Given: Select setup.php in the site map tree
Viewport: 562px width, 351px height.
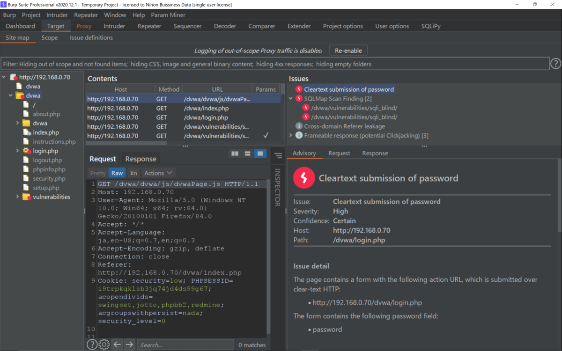Looking at the screenshot, I should (x=46, y=188).
